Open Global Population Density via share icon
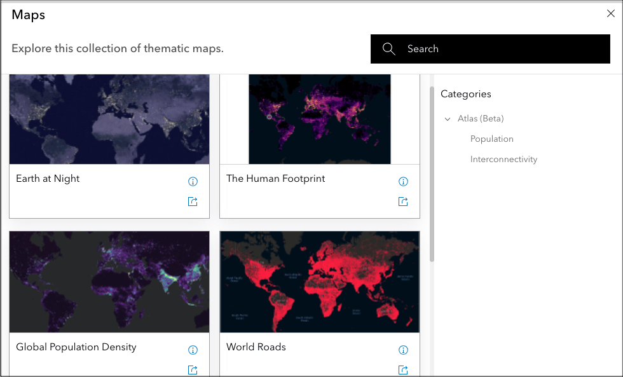The image size is (623, 377). [193, 370]
